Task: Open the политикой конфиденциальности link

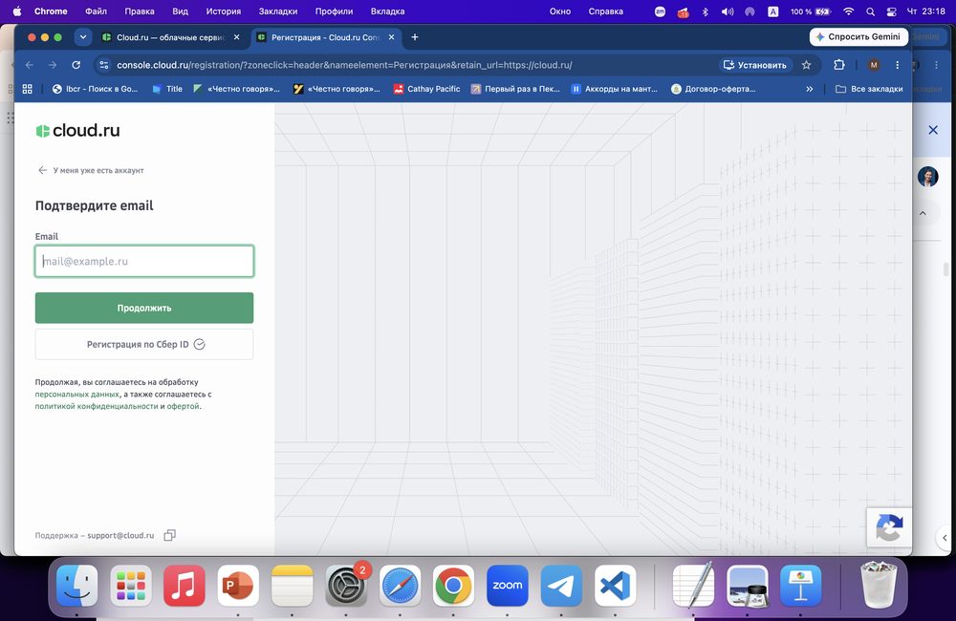Action: point(97,406)
